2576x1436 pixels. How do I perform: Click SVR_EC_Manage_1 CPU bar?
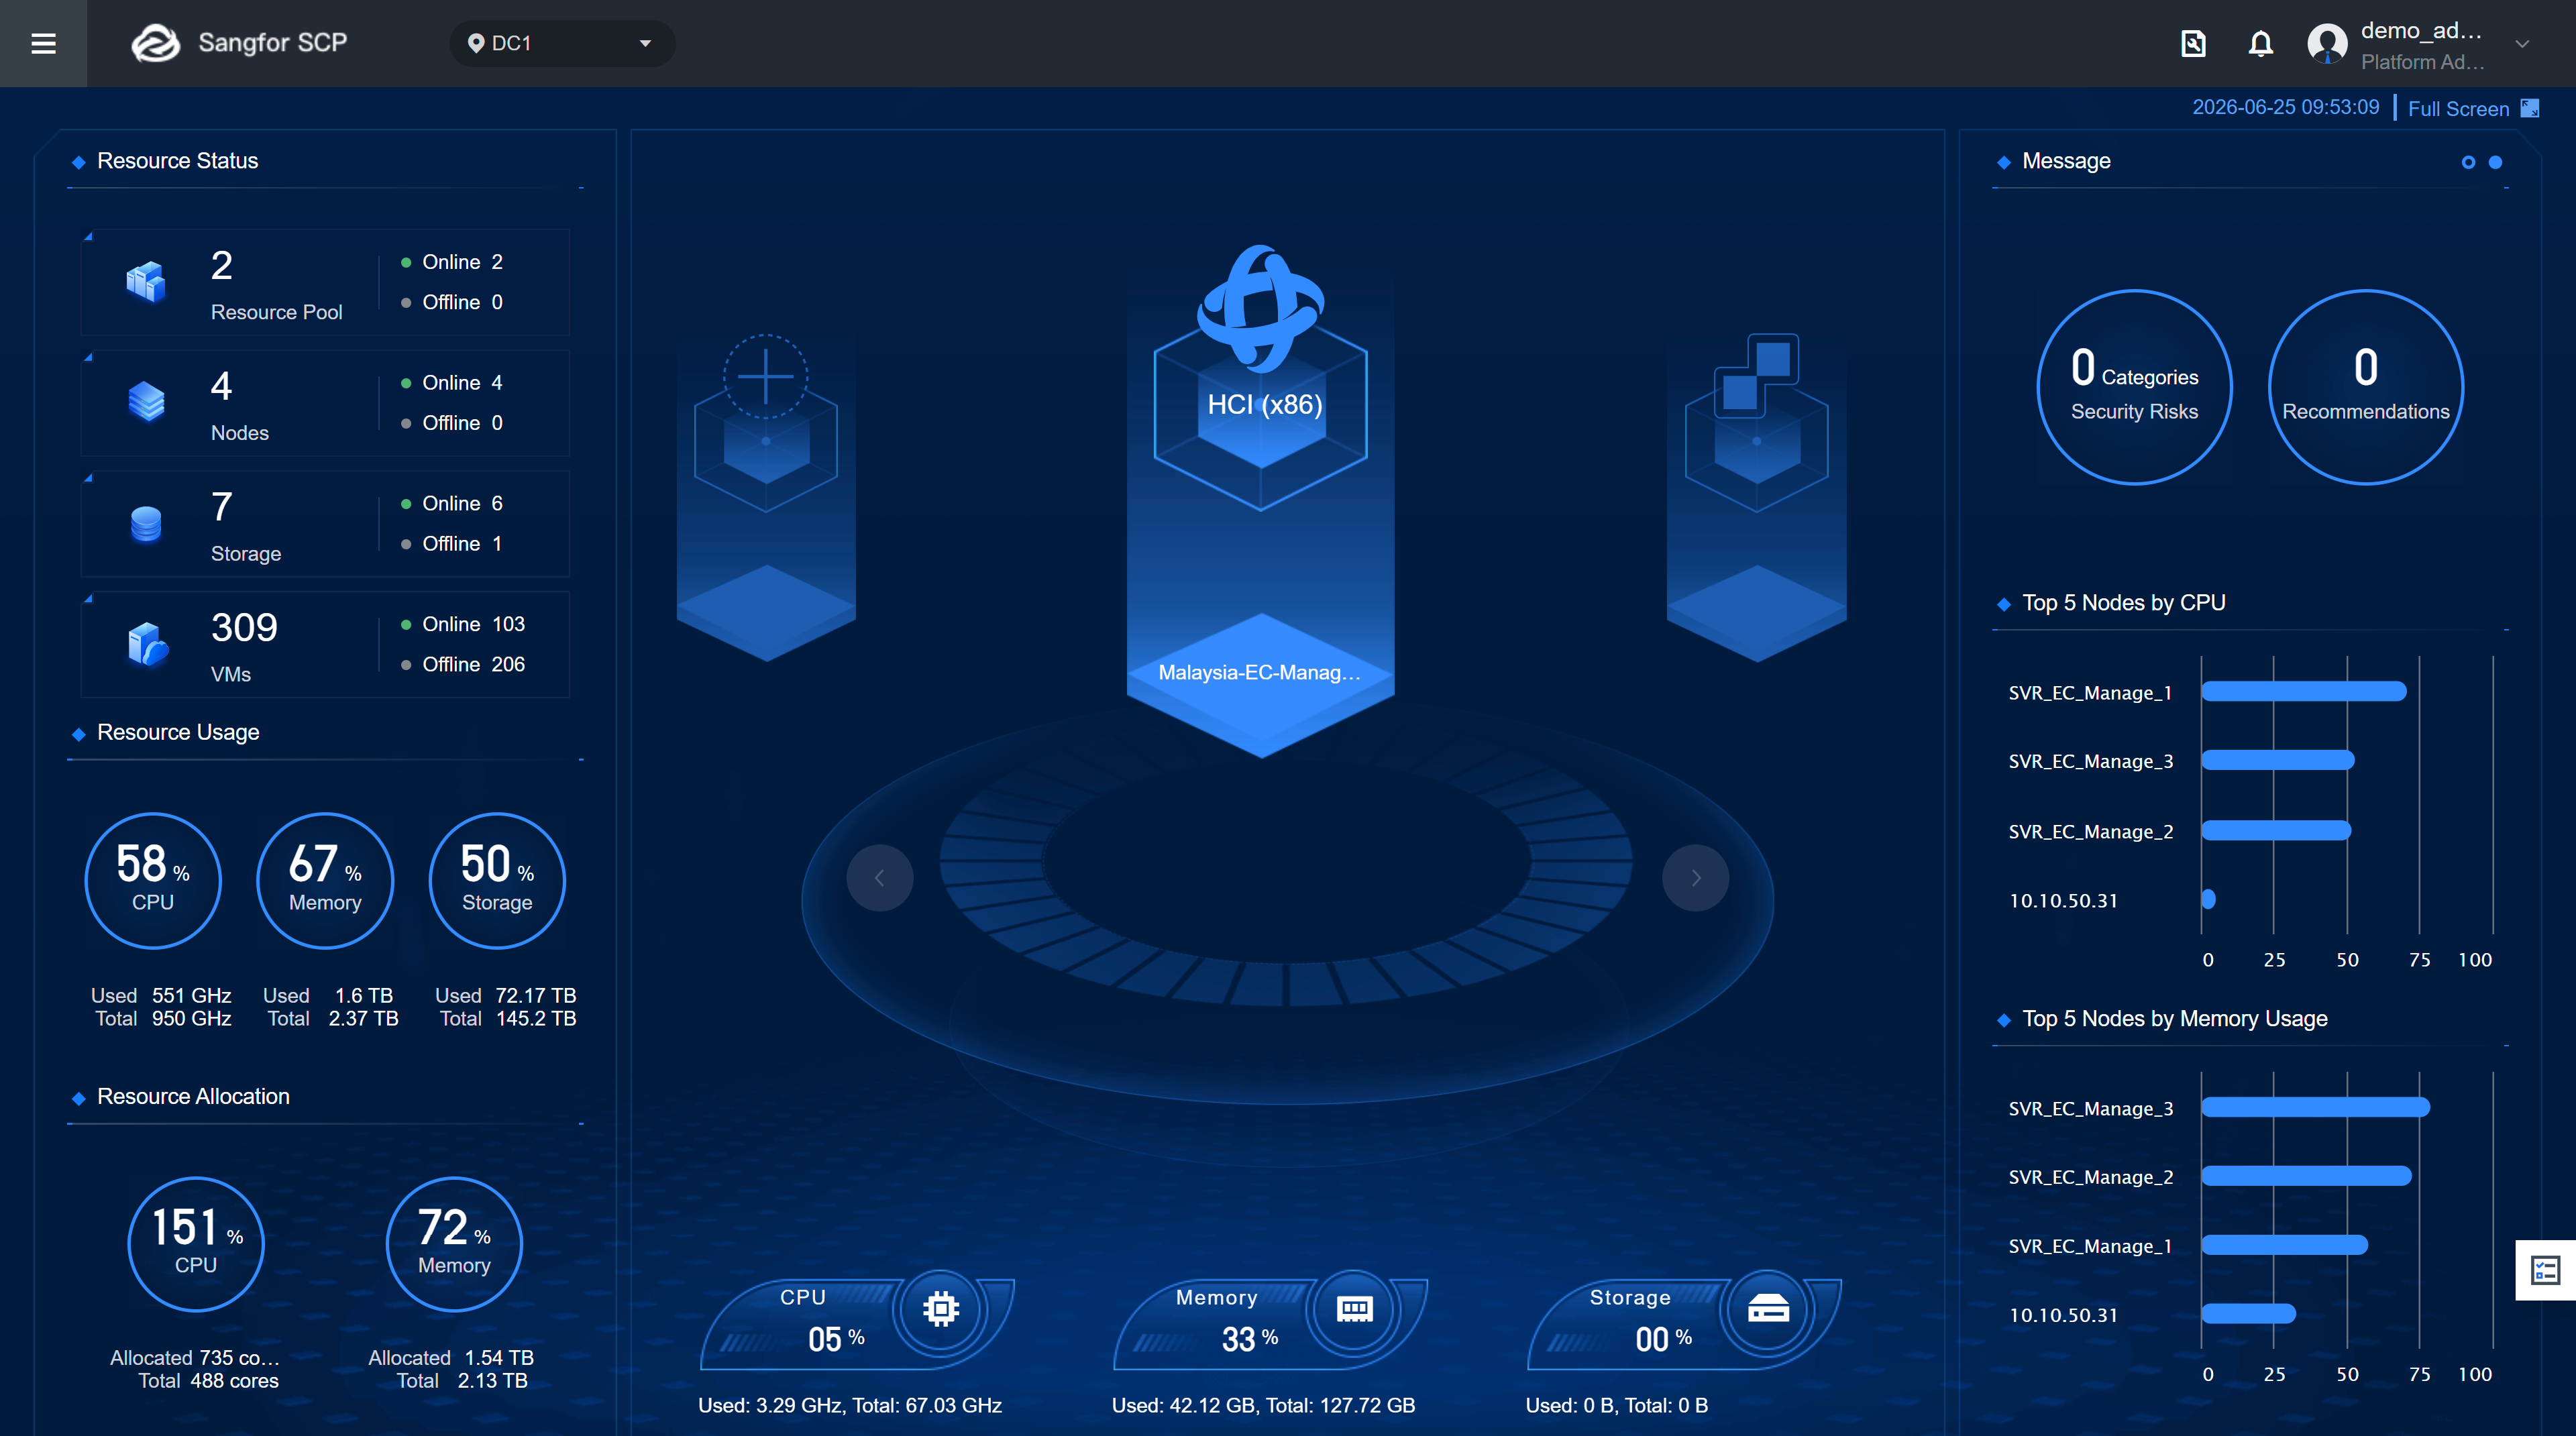click(2304, 691)
